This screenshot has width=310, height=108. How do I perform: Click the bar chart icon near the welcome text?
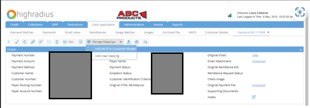[x=230, y=15]
